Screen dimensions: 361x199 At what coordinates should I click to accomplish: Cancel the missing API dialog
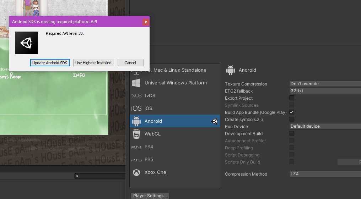click(130, 63)
